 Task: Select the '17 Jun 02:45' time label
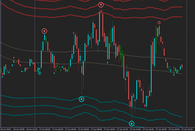58,129
